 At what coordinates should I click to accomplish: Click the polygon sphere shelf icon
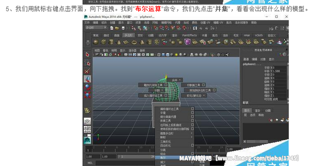click(x=96, y=42)
